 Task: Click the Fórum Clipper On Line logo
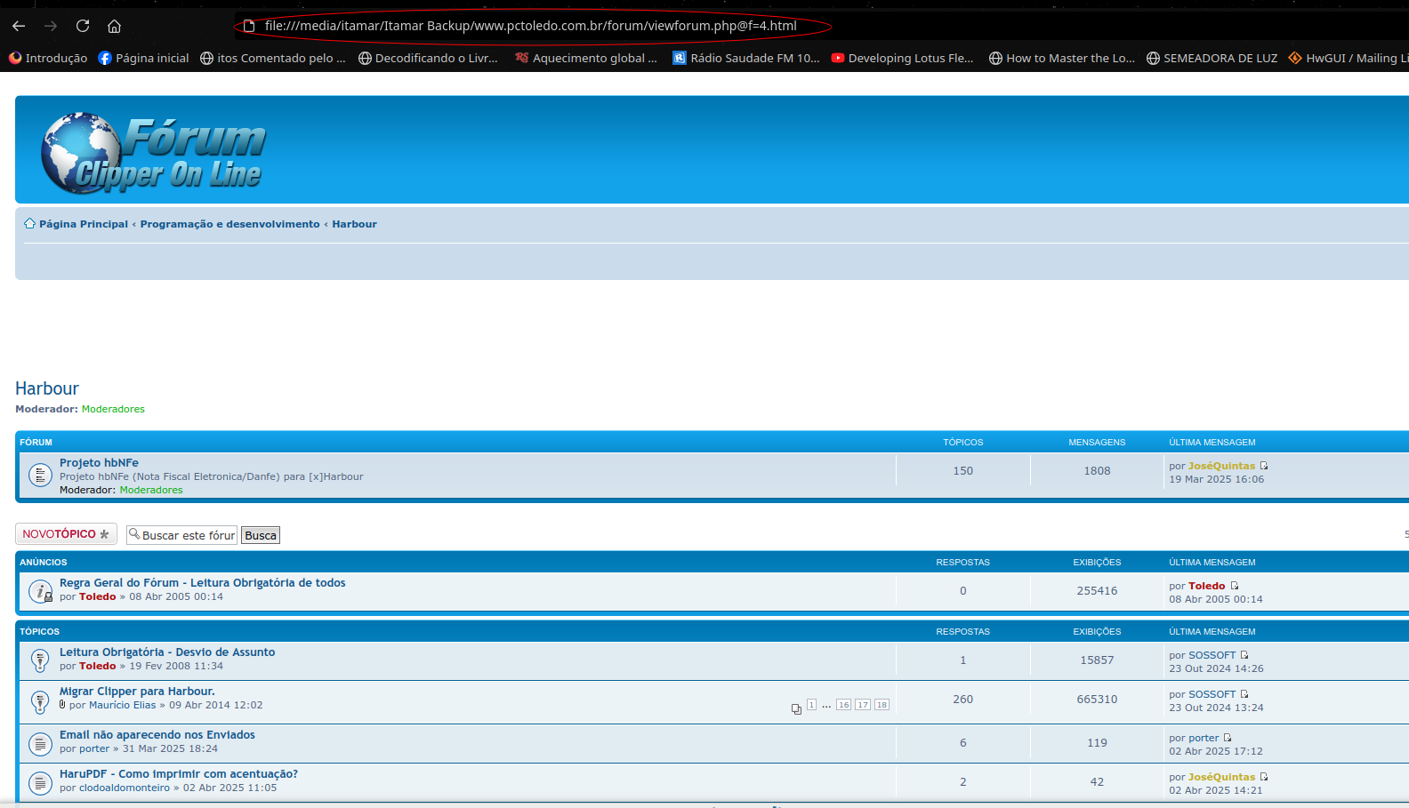pos(154,153)
